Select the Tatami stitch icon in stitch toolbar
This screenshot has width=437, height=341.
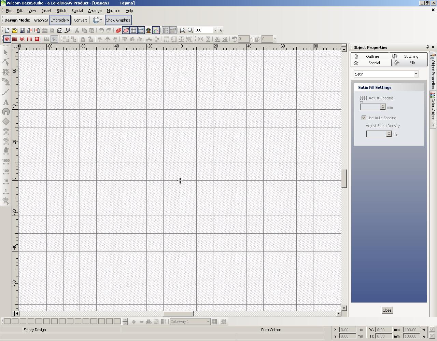[x=37, y=39]
